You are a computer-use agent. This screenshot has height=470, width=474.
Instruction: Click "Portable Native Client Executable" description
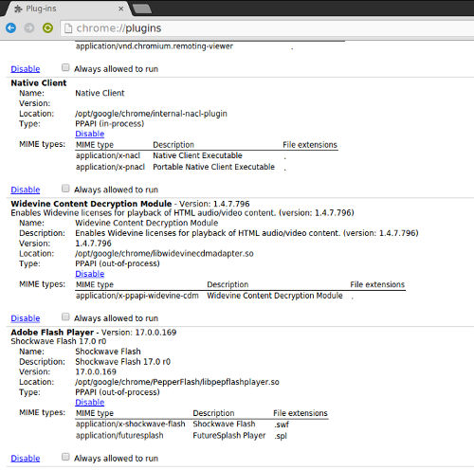(214, 167)
